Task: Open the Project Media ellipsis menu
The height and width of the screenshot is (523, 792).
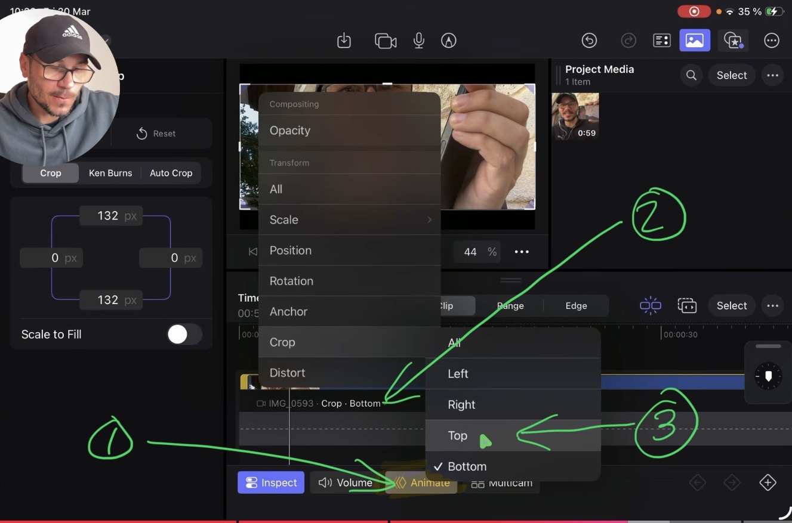Action: point(772,75)
